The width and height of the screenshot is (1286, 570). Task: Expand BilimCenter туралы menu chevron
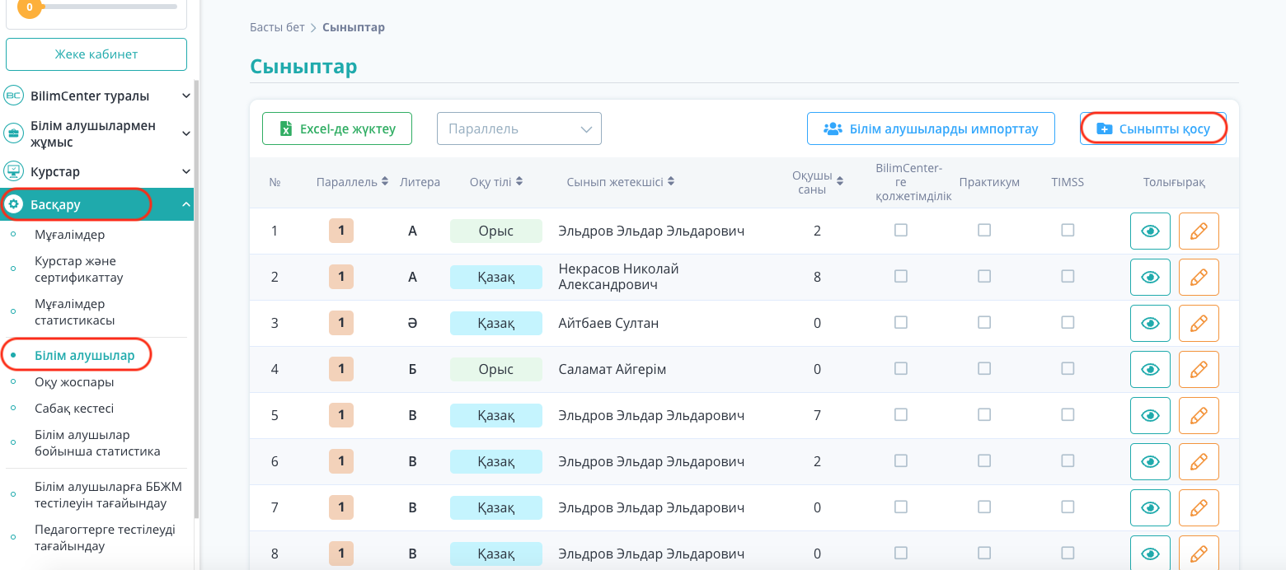point(186,96)
